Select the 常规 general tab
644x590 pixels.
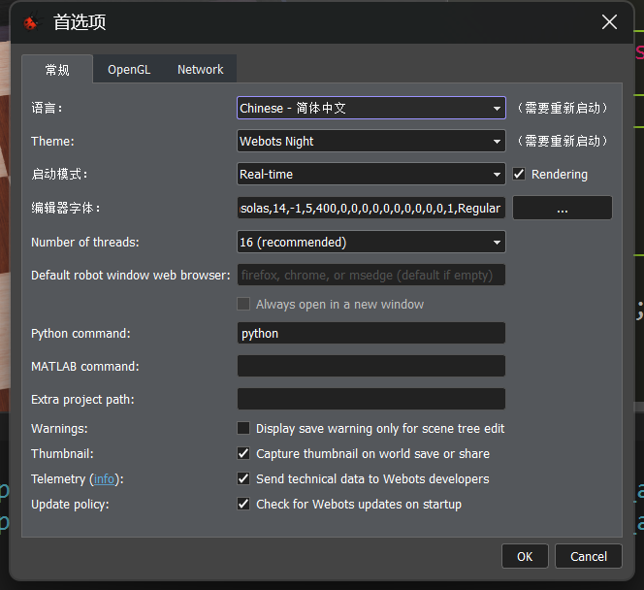(57, 70)
